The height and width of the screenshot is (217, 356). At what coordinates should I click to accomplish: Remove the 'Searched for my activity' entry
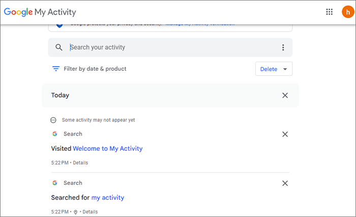pyautogui.click(x=285, y=183)
